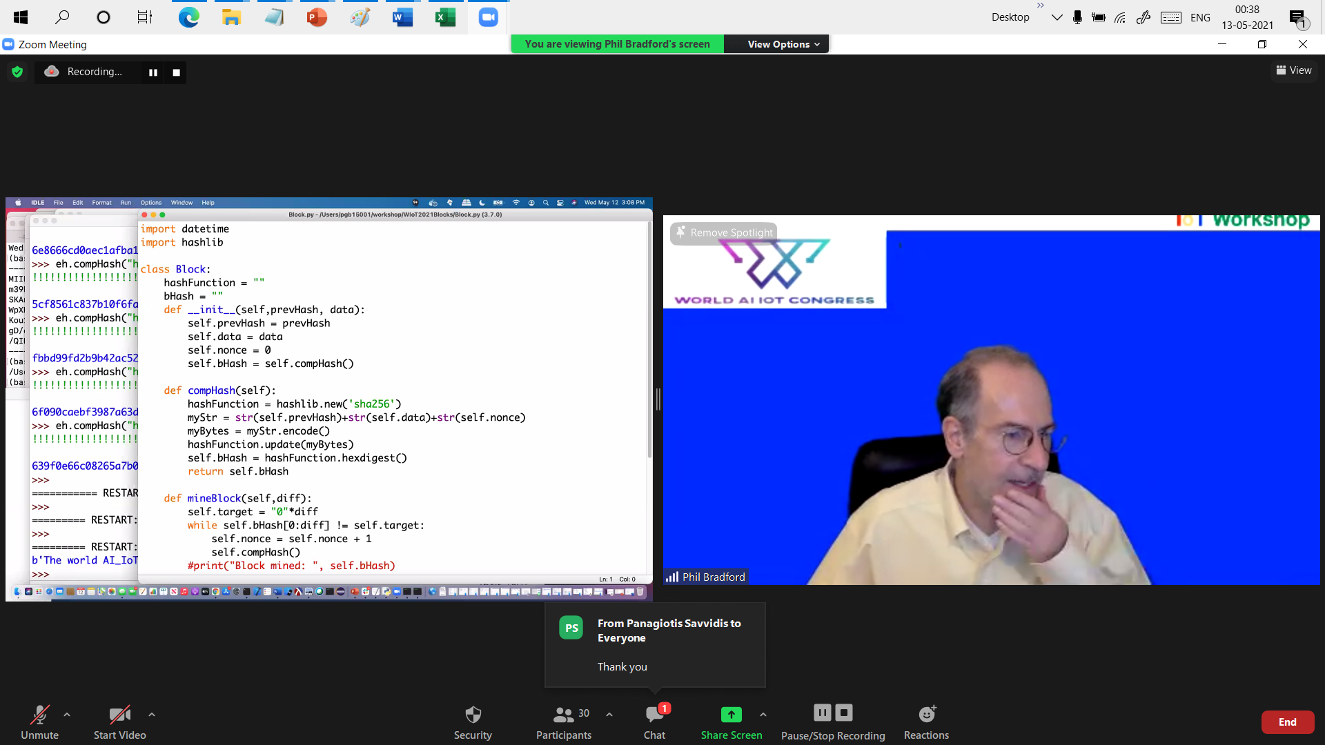Click the green Share Screen icon
Viewport: 1325px width, 745px height.
(x=732, y=714)
